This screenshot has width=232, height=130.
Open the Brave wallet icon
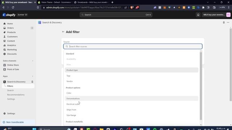[x=214, y=7]
